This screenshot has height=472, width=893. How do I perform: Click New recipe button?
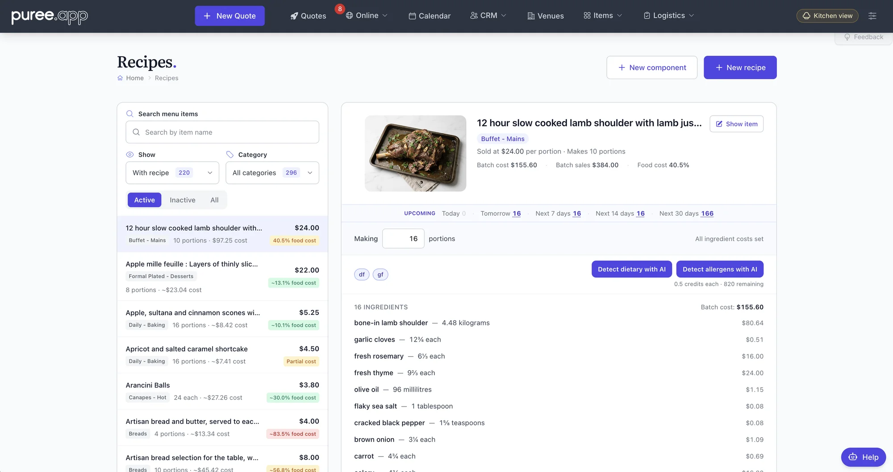click(x=740, y=67)
